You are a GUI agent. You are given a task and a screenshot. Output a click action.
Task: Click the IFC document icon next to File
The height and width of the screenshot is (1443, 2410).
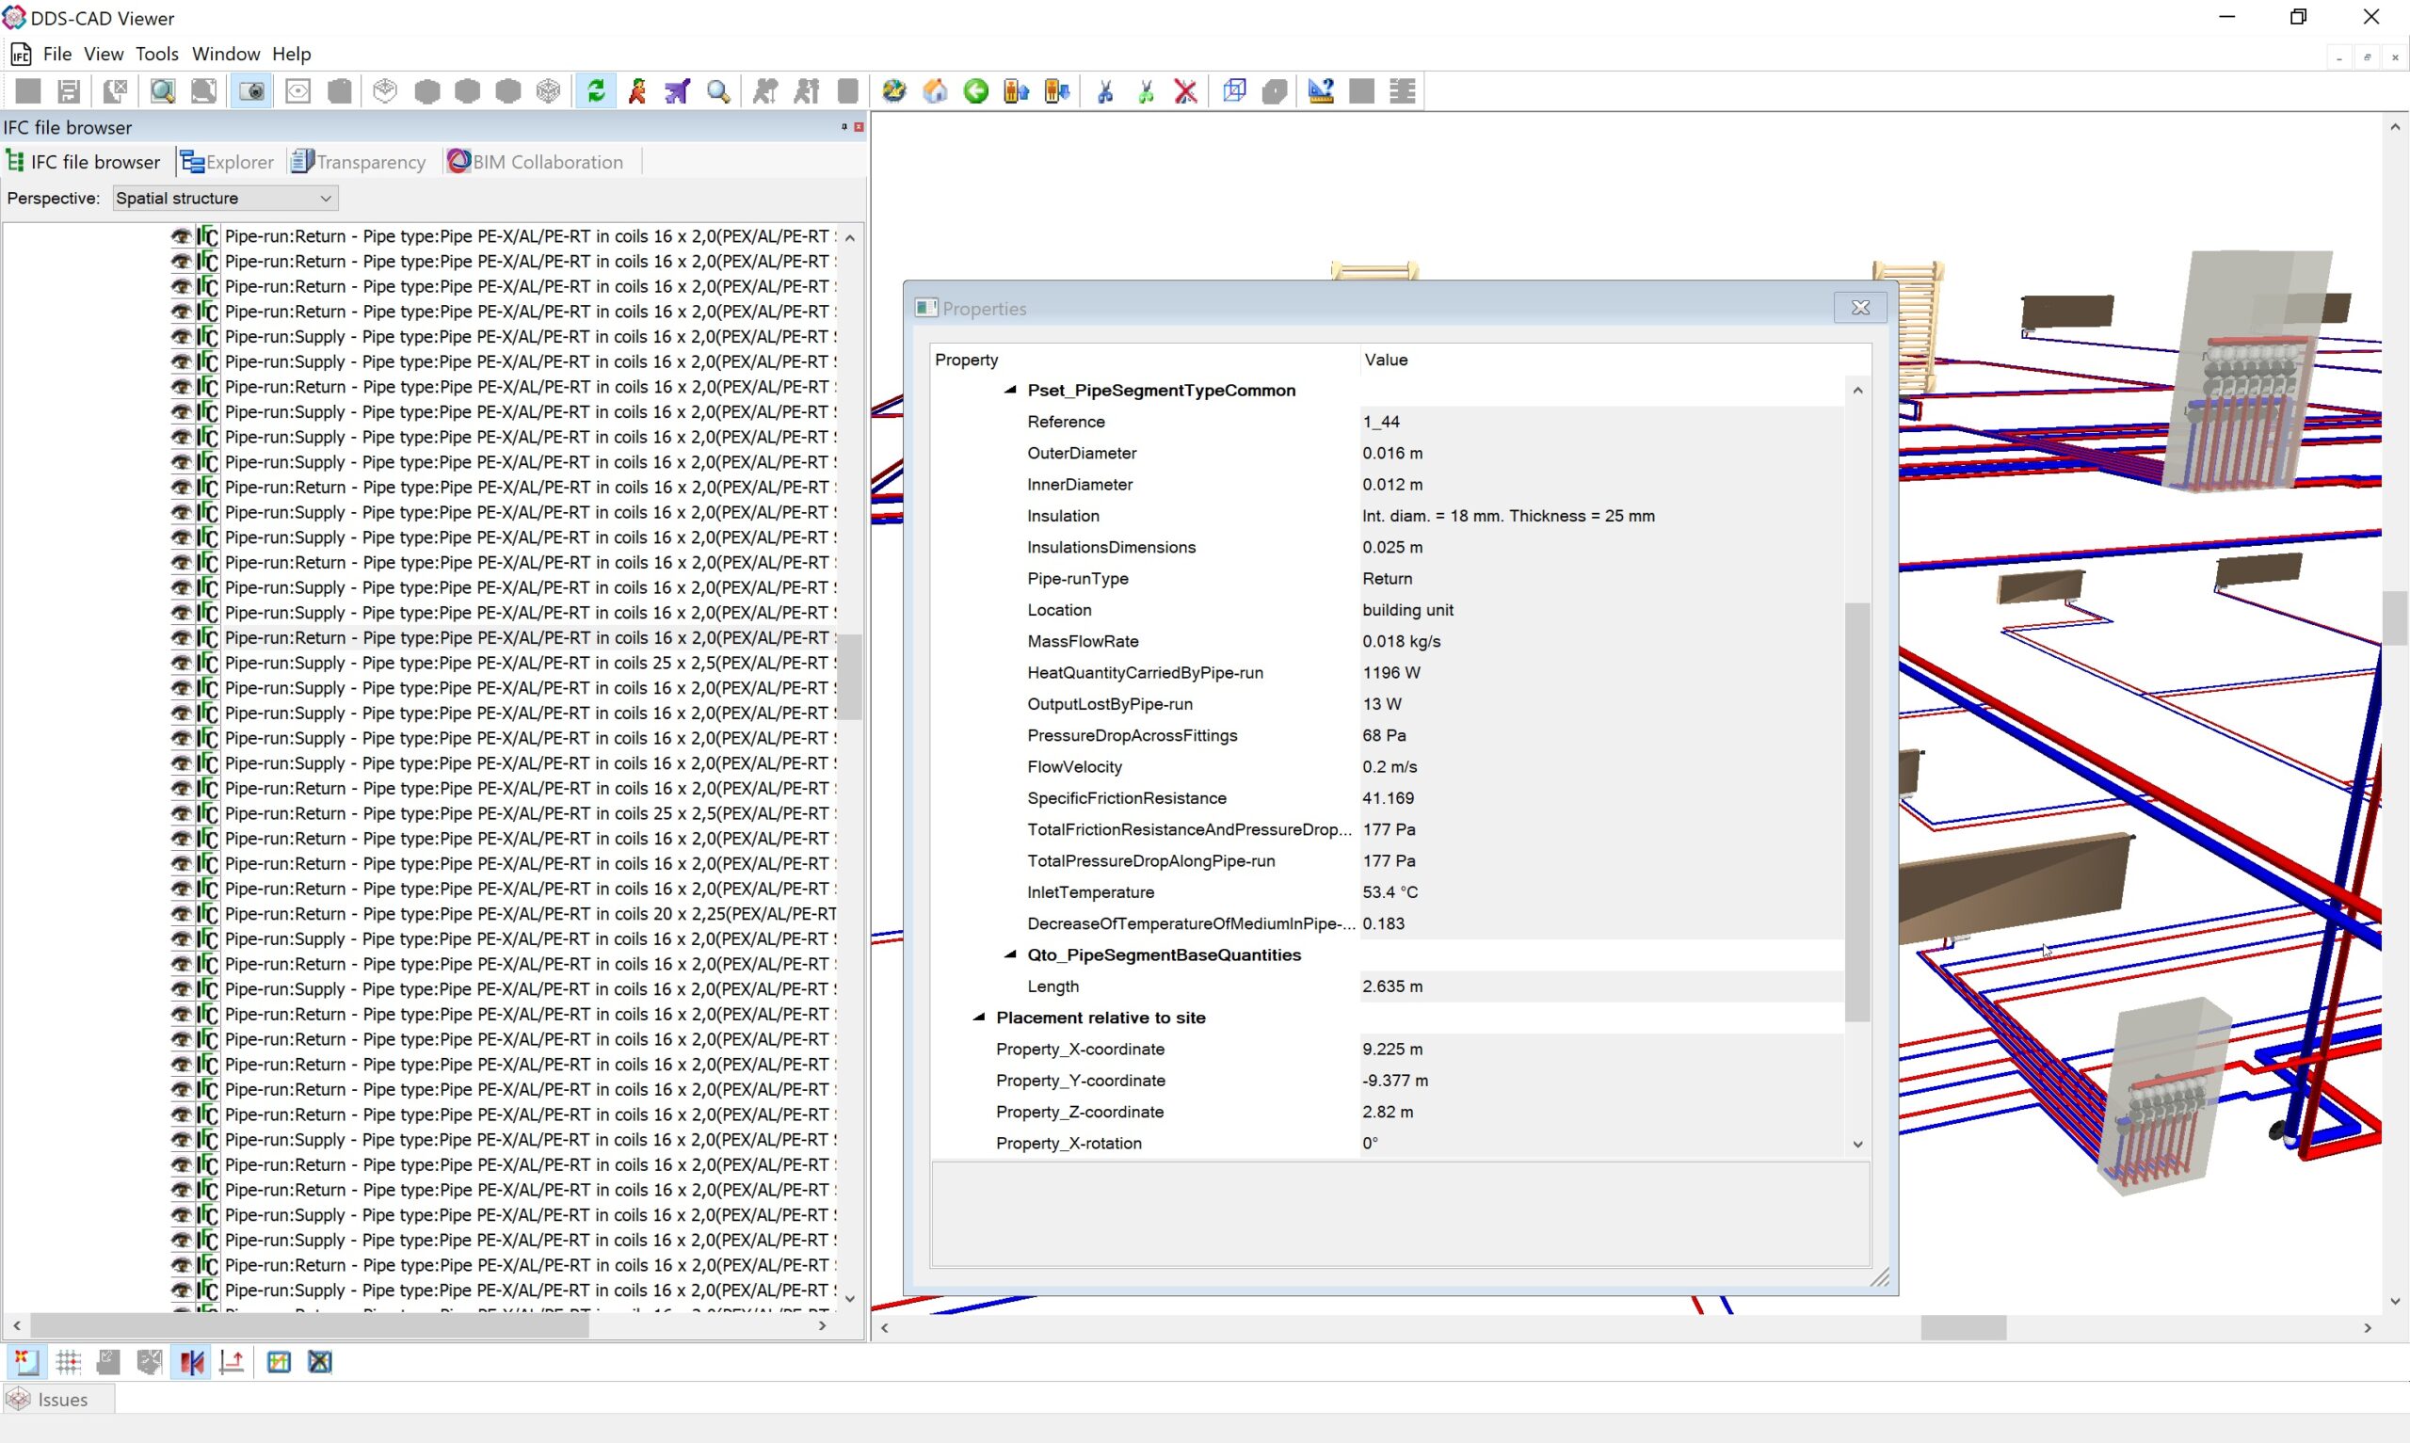(21, 54)
